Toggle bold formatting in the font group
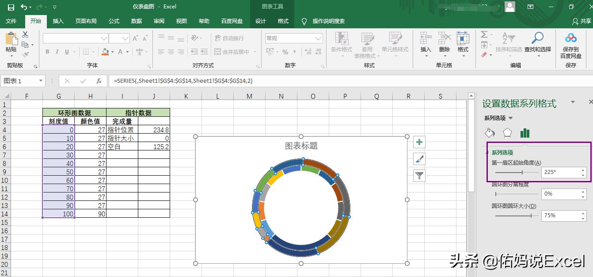Viewport: 593px width, 277px height. (47, 51)
